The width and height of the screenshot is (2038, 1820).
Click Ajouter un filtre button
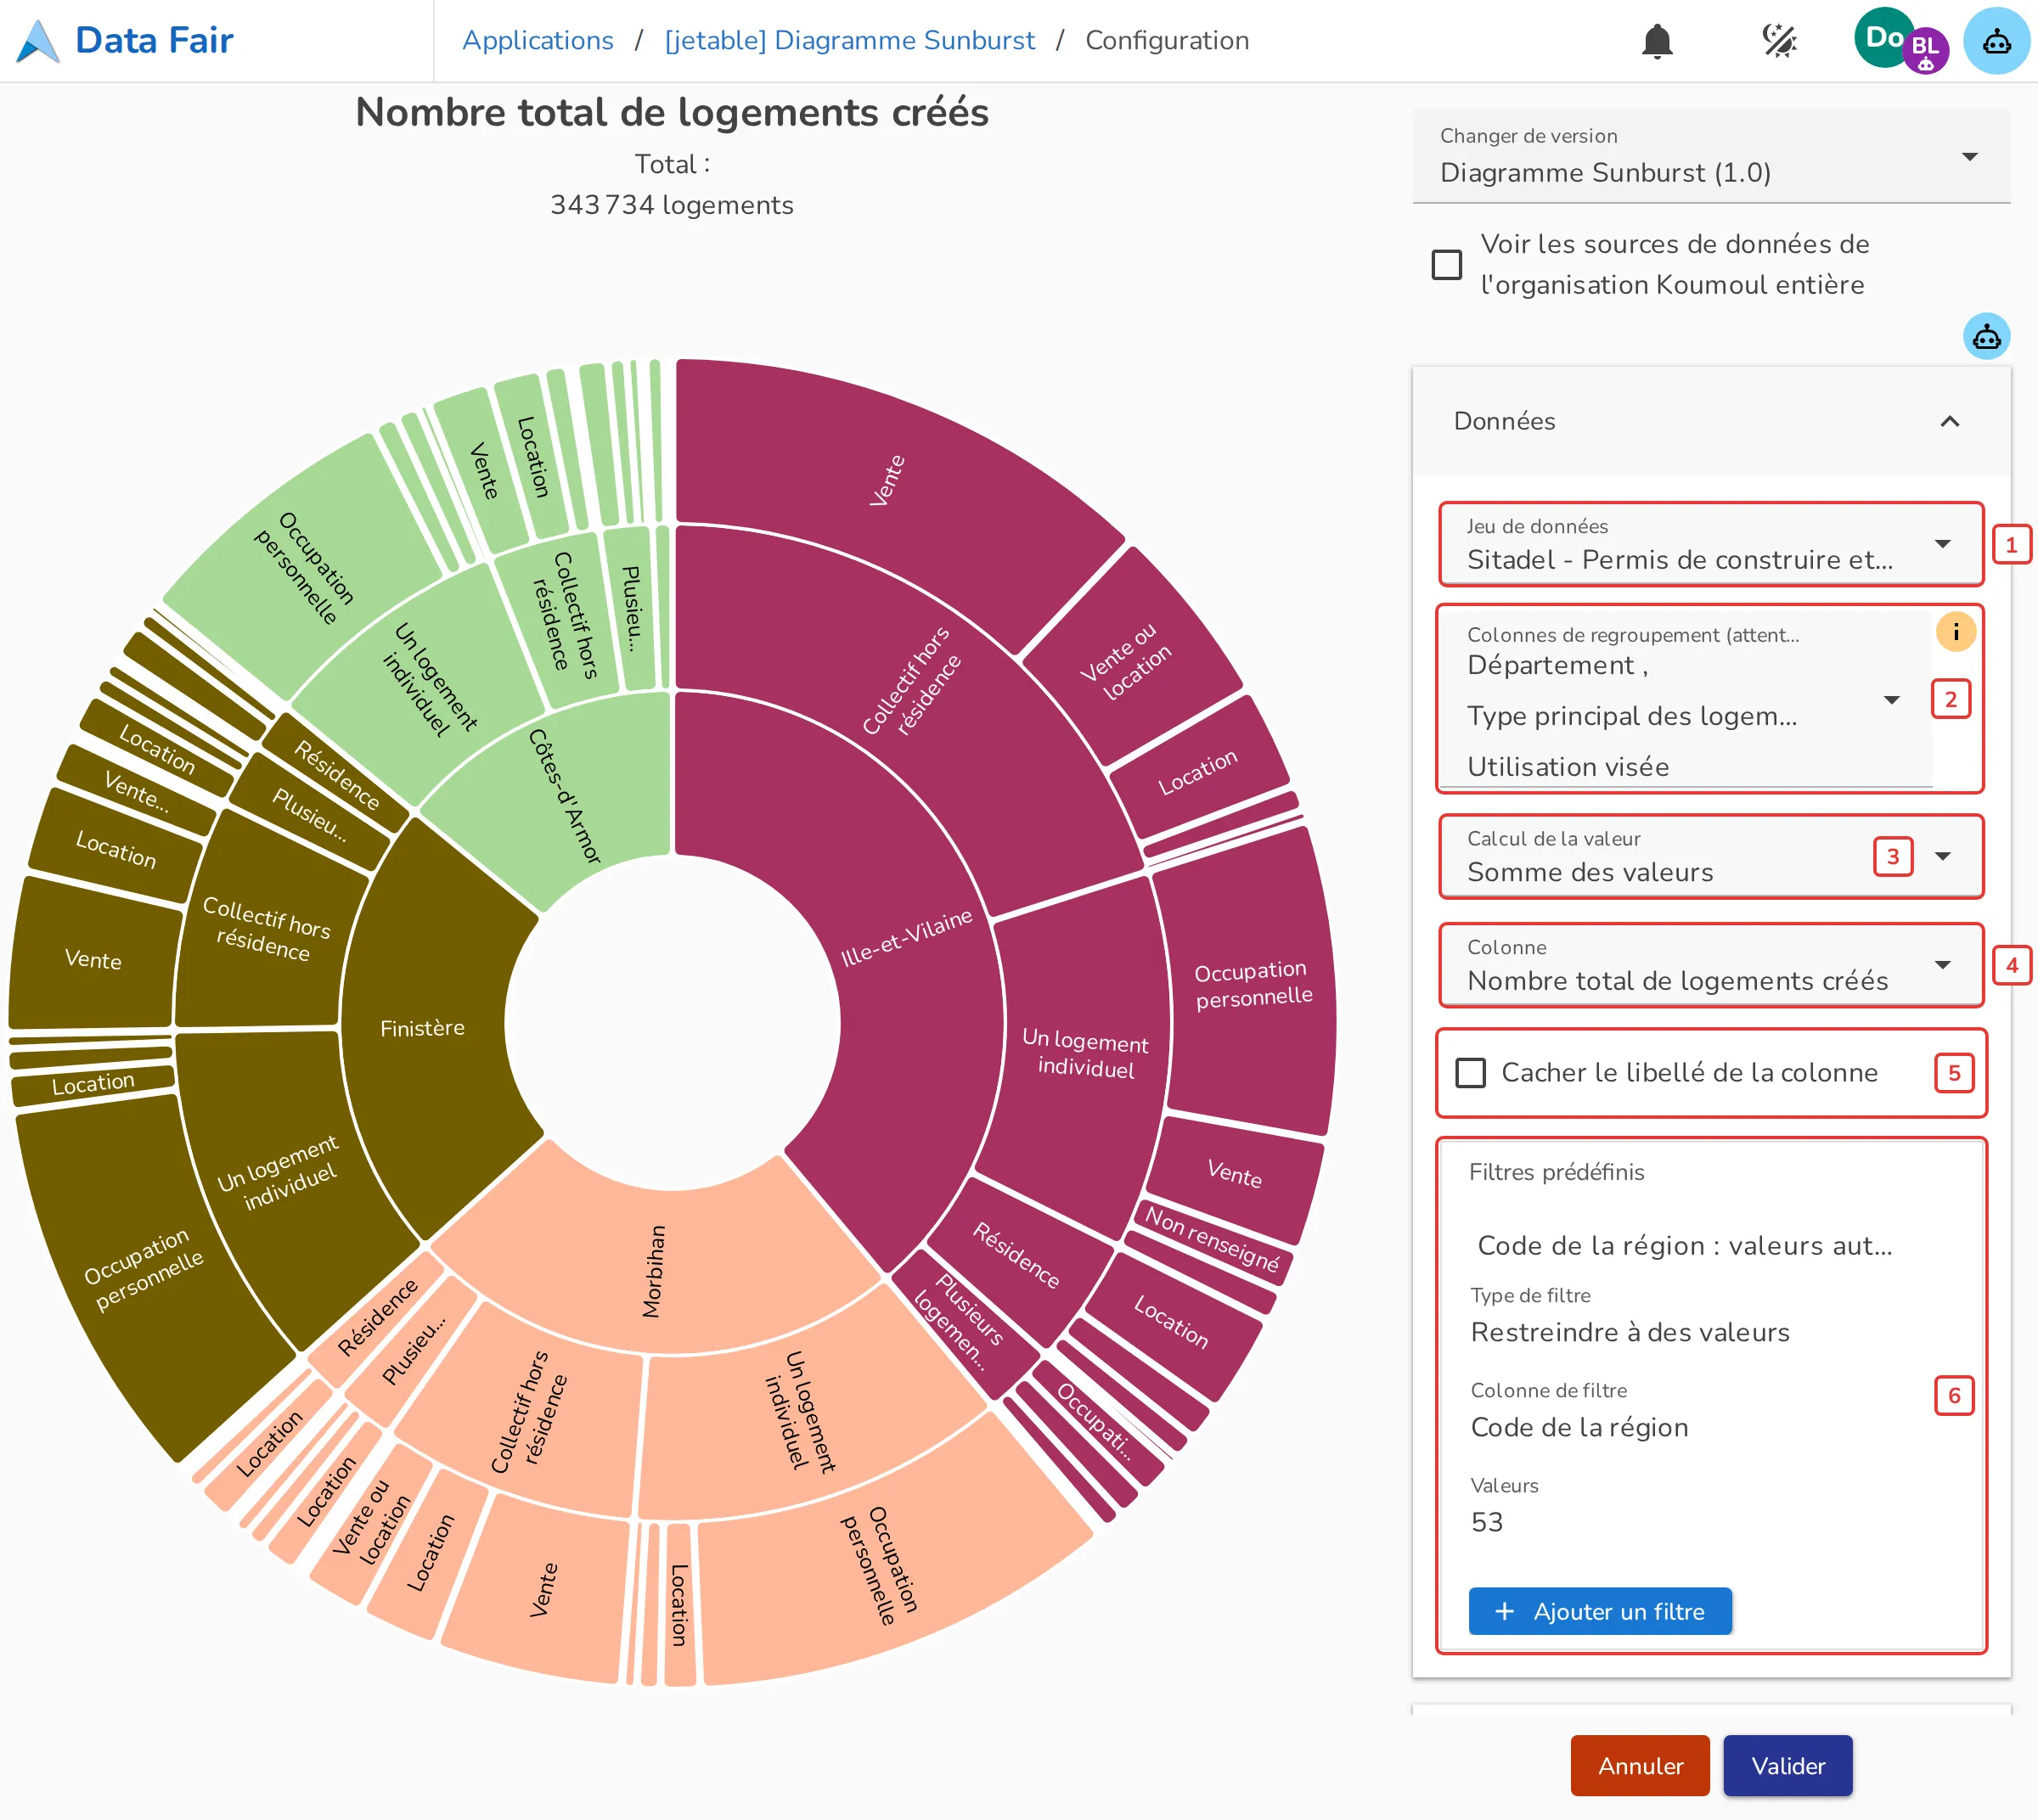[1600, 1611]
